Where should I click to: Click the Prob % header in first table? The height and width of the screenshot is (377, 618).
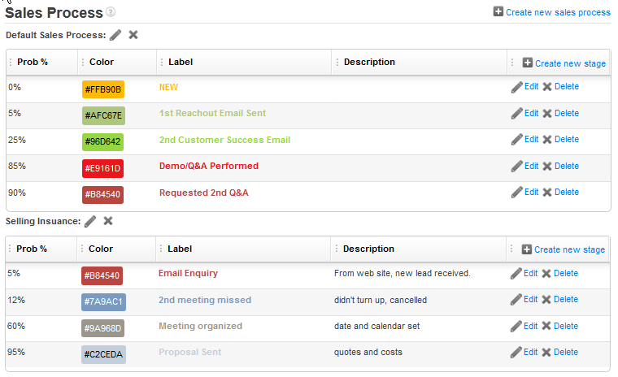click(x=33, y=62)
